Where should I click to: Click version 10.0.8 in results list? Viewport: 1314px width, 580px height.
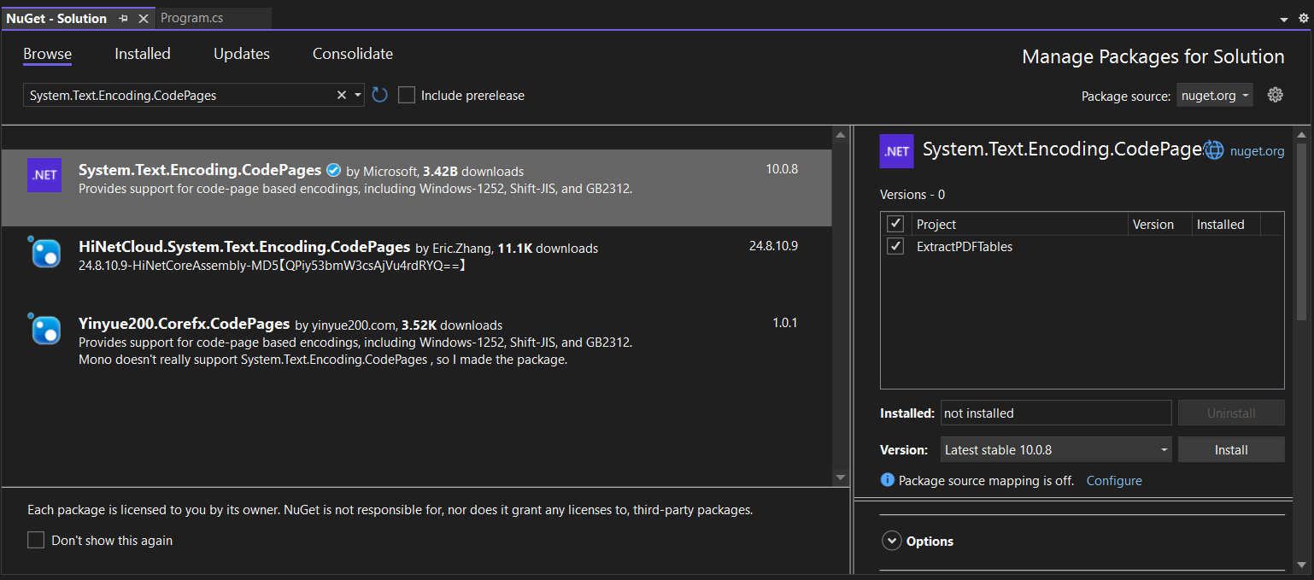click(782, 169)
